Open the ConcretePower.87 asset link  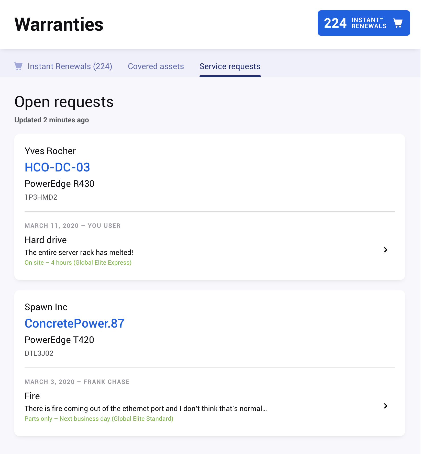click(74, 323)
